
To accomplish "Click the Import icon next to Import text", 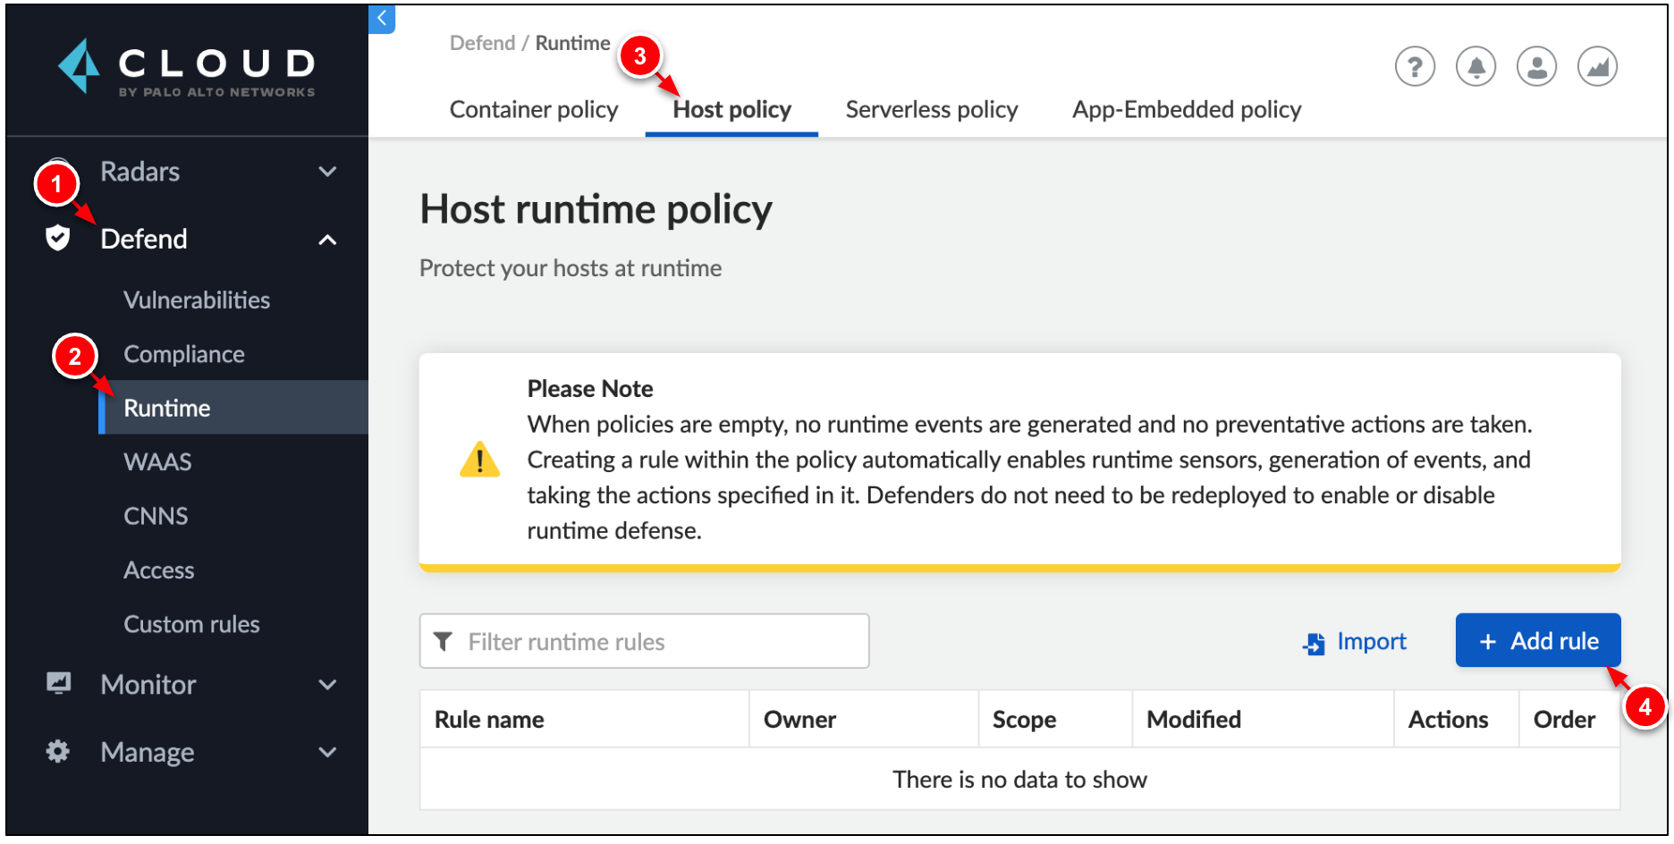I will [1312, 641].
